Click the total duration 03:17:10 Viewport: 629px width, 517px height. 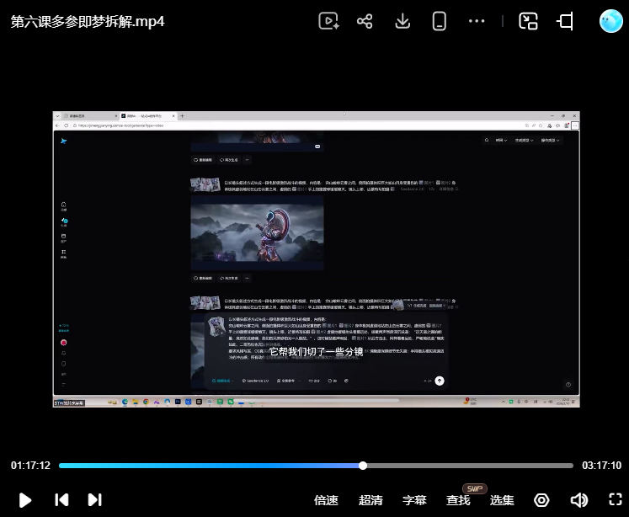pos(601,466)
